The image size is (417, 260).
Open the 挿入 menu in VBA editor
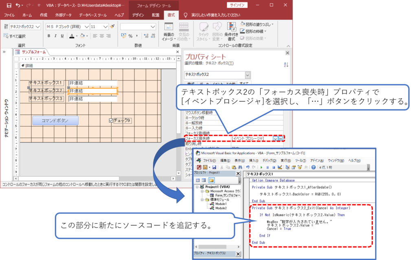pyautogui.click(x=254, y=160)
